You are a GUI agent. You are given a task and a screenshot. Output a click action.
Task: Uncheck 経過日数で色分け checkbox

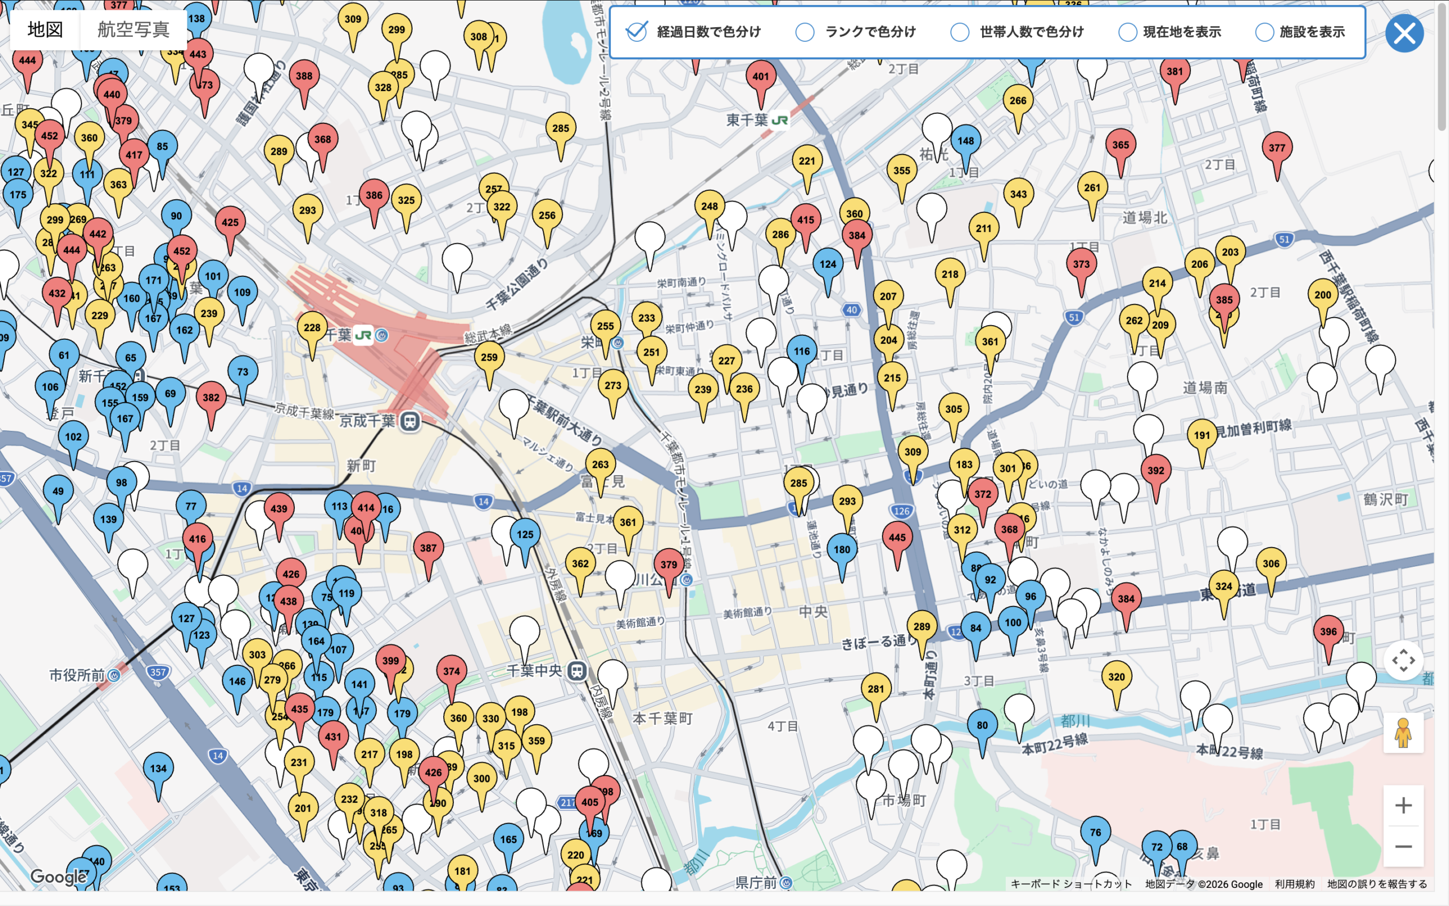tap(636, 32)
